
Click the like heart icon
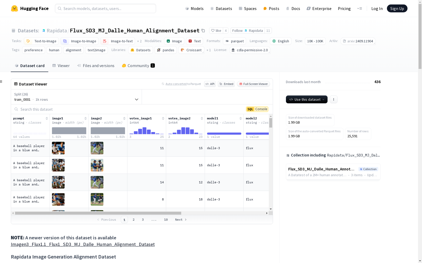pyautogui.click(x=213, y=31)
